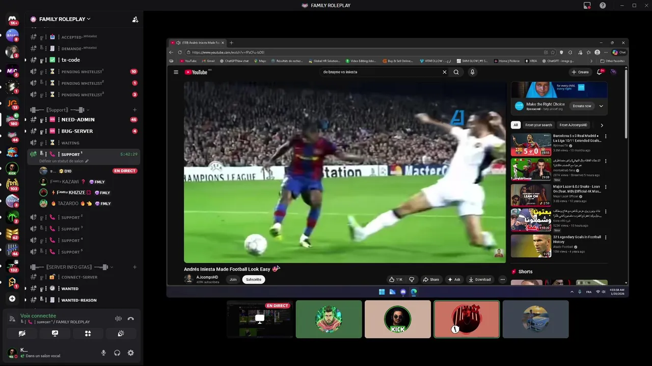Image resolution: width=652 pixels, height=366 pixels.
Task: Open the Discord inbox icon in the title bar
Action: pos(587,6)
